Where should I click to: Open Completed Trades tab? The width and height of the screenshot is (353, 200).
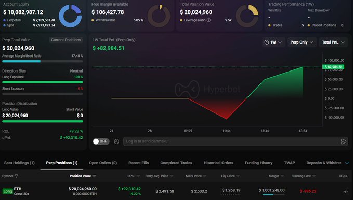[x=176, y=163]
